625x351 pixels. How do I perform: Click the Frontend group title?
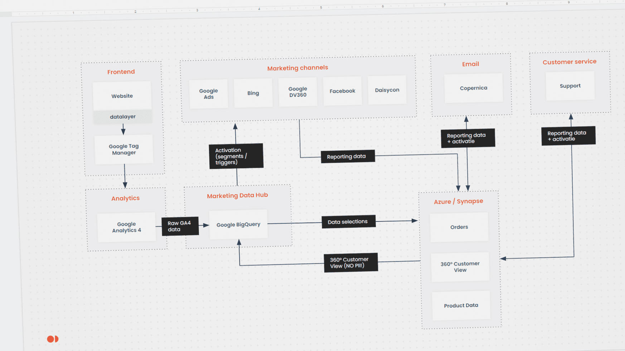pos(121,72)
